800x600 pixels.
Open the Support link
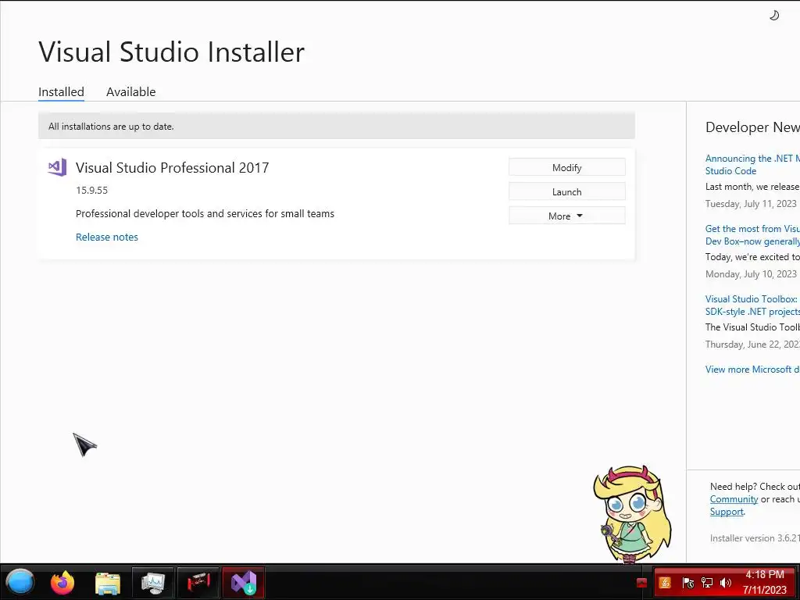click(727, 512)
